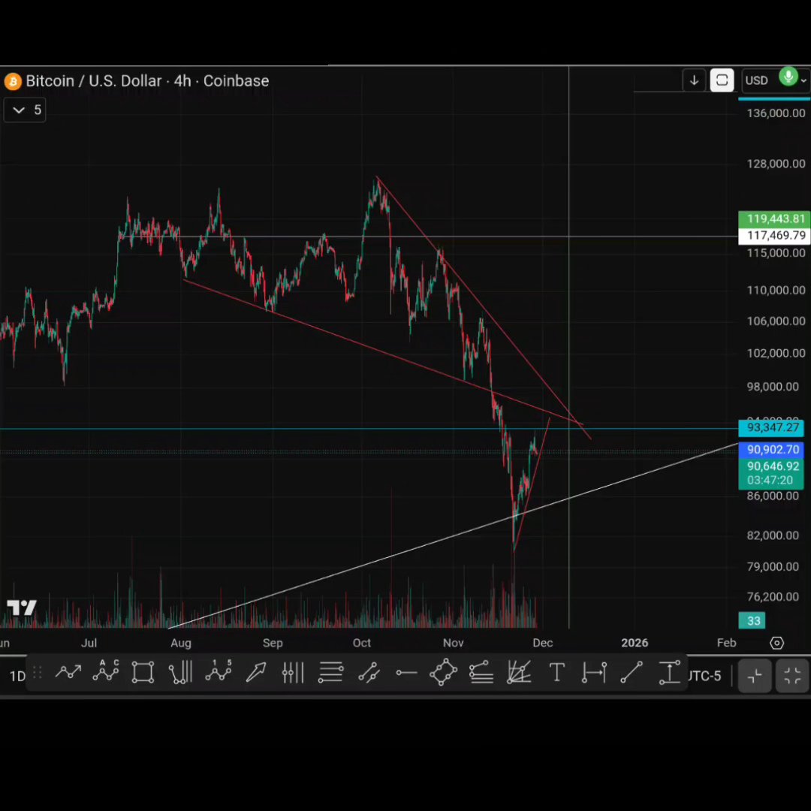Click the Oct label on time axis
This screenshot has height=811, width=811.
click(361, 643)
